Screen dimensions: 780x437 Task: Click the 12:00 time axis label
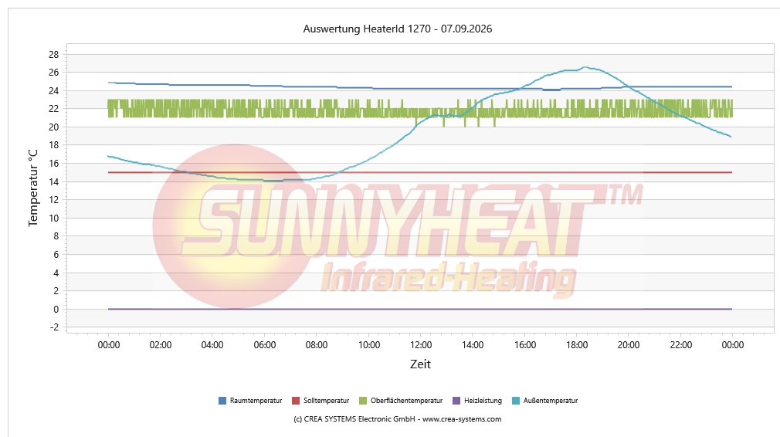(x=421, y=345)
